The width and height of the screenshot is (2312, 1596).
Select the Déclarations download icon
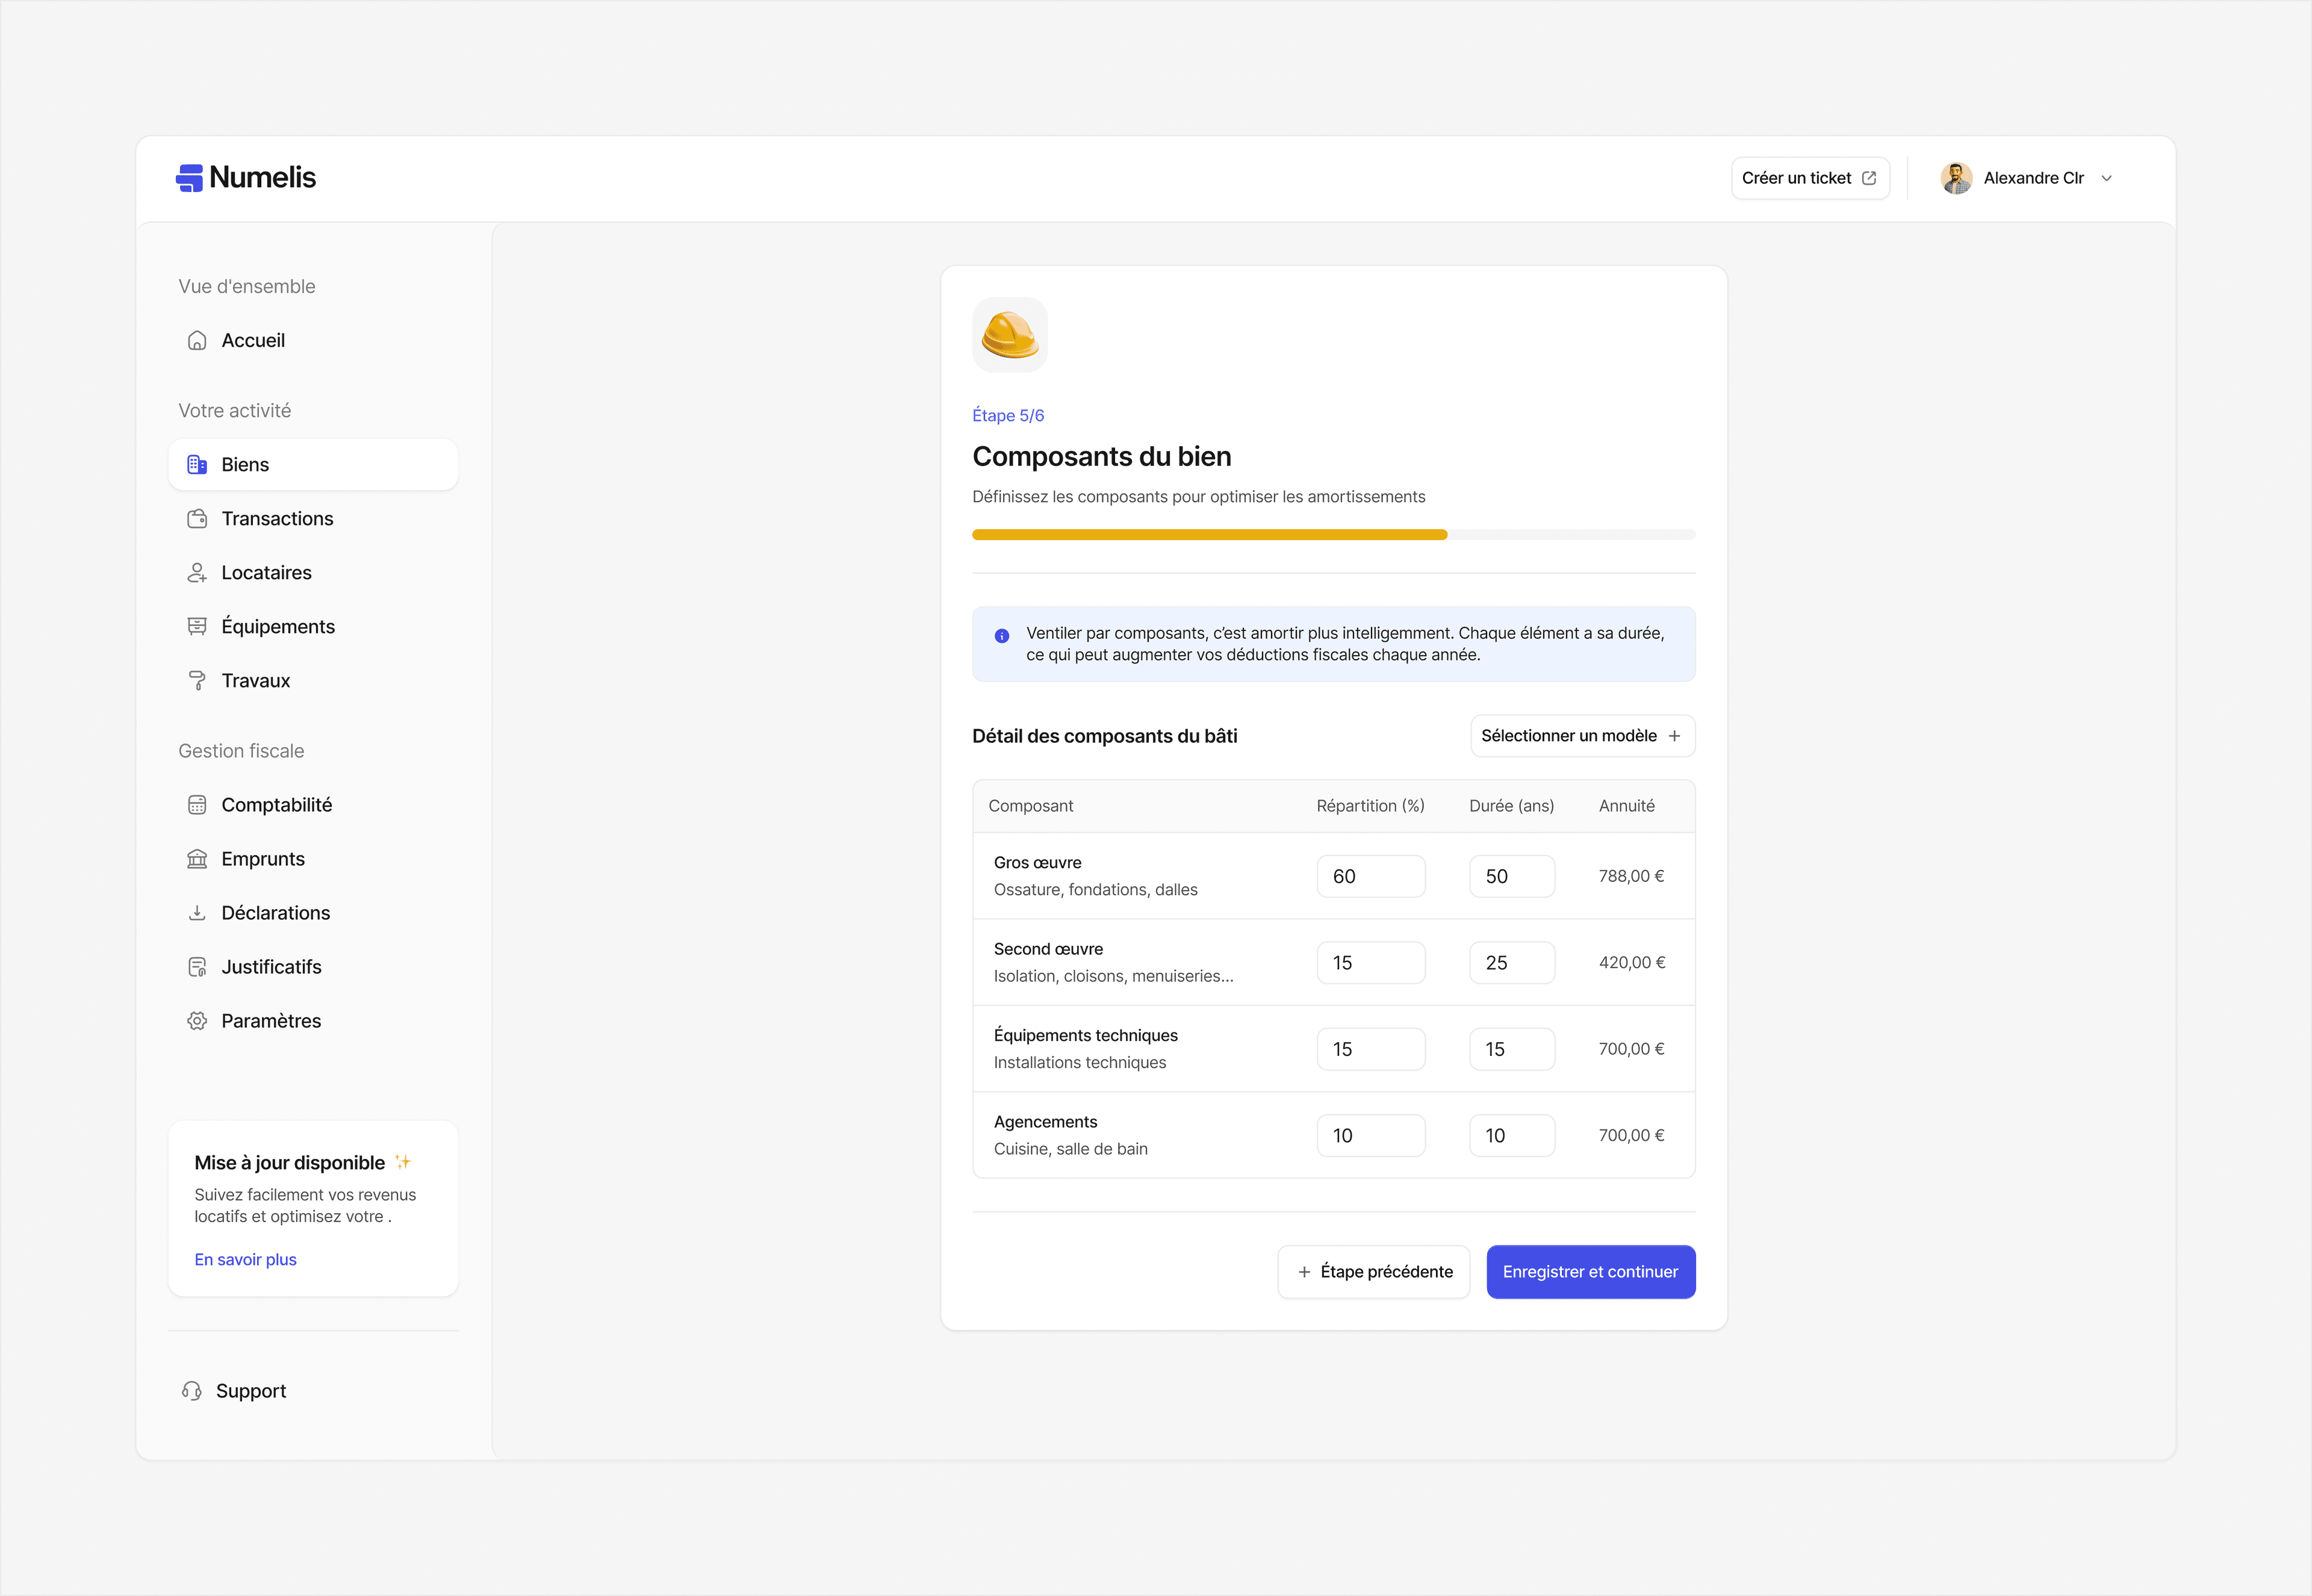click(x=197, y=912)
